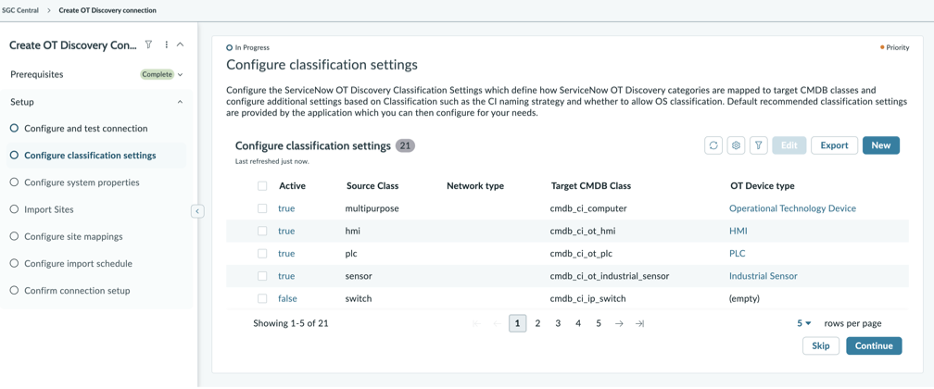Navigate to SGC Central breadcrumb
This screenshot has width=934, height=389.
(20, 10)
